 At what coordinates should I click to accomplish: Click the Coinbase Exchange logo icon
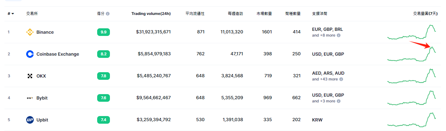[x=30, y=54]
